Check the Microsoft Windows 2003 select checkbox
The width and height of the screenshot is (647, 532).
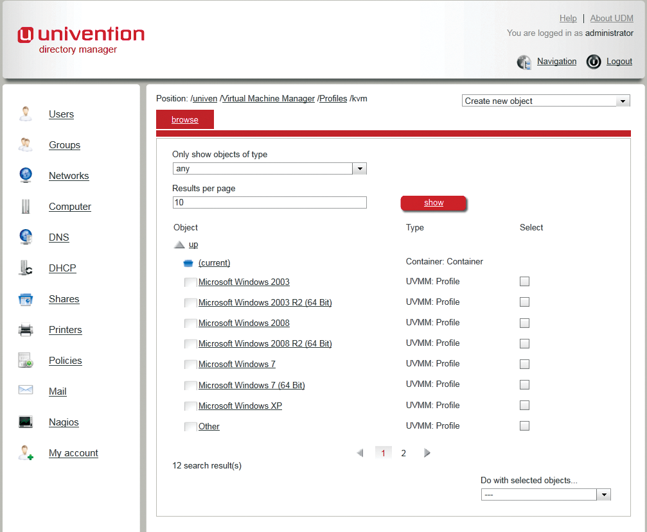(x=524, y=281)
